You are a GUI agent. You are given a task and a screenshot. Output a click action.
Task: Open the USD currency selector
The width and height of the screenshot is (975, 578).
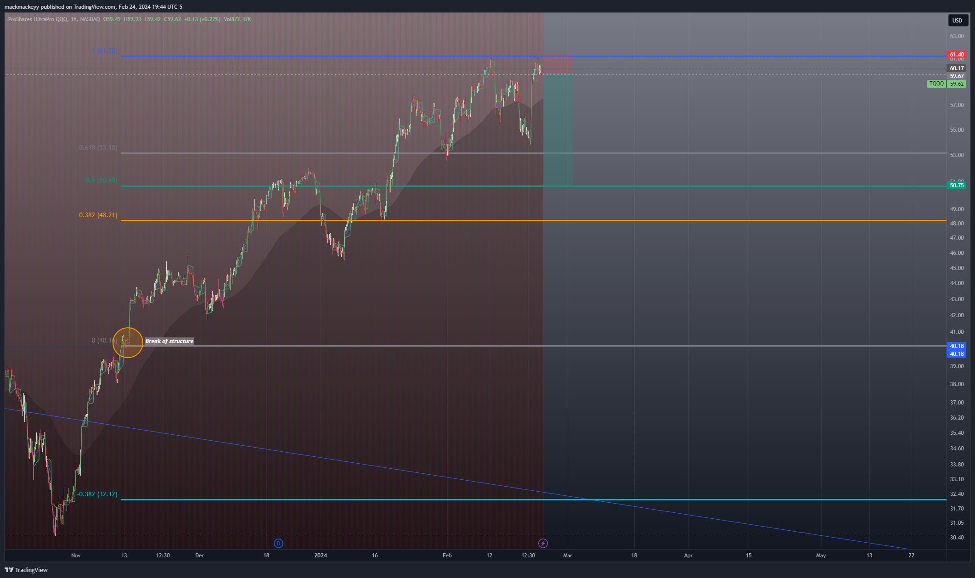coord(957,20)
